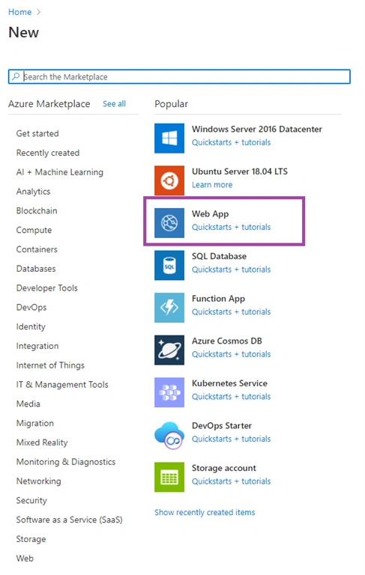Click the search magnifier icon
The width and height of the screenshot is (365, 575).
pos(16,76)
